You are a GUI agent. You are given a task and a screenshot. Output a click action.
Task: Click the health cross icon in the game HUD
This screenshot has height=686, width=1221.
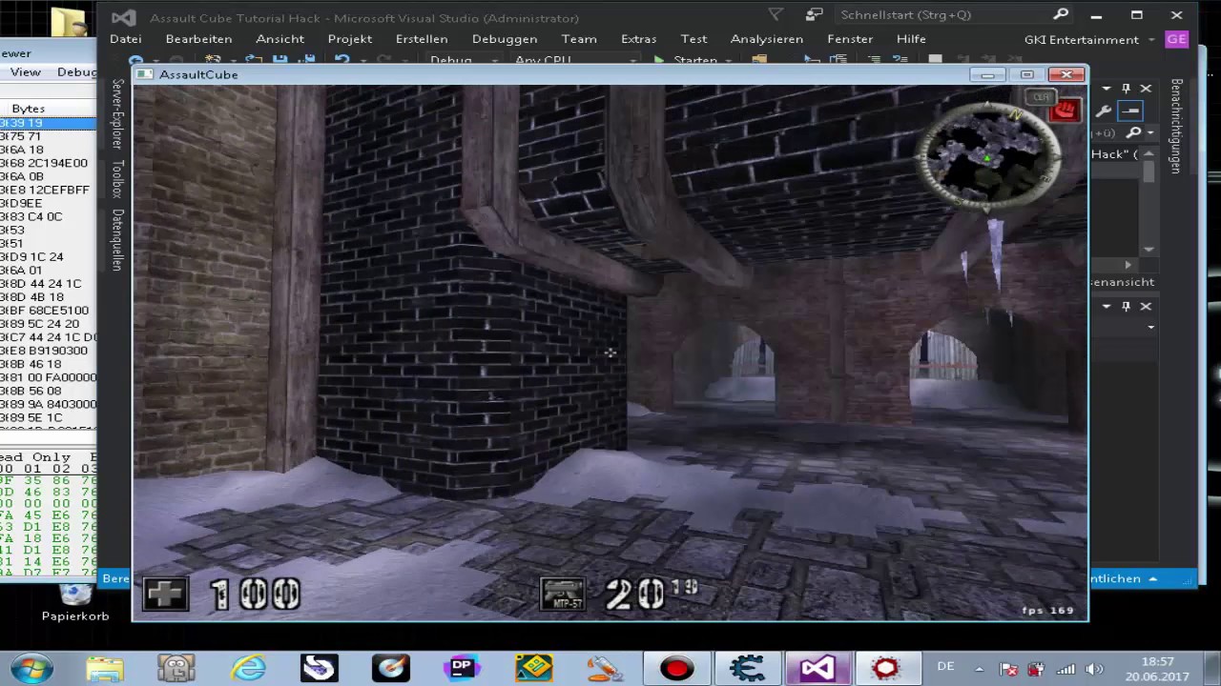tap(165, 595)
